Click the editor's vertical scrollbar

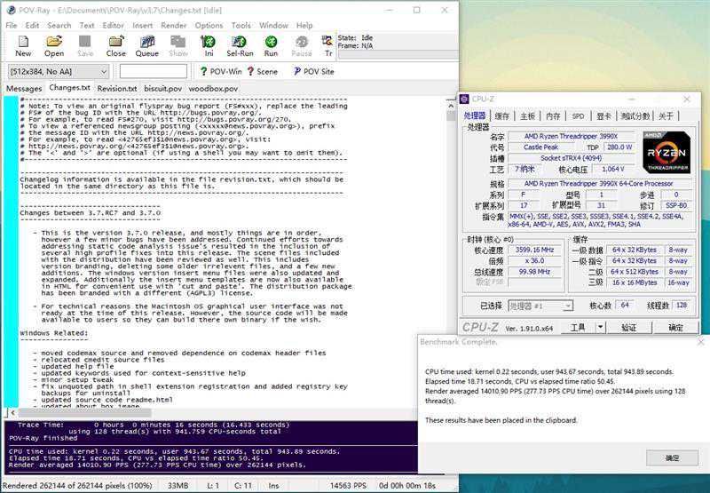[452, 249]
